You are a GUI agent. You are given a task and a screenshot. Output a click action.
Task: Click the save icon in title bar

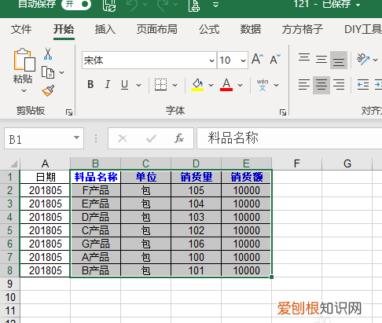pyautogui.click(x=109, y=5)
